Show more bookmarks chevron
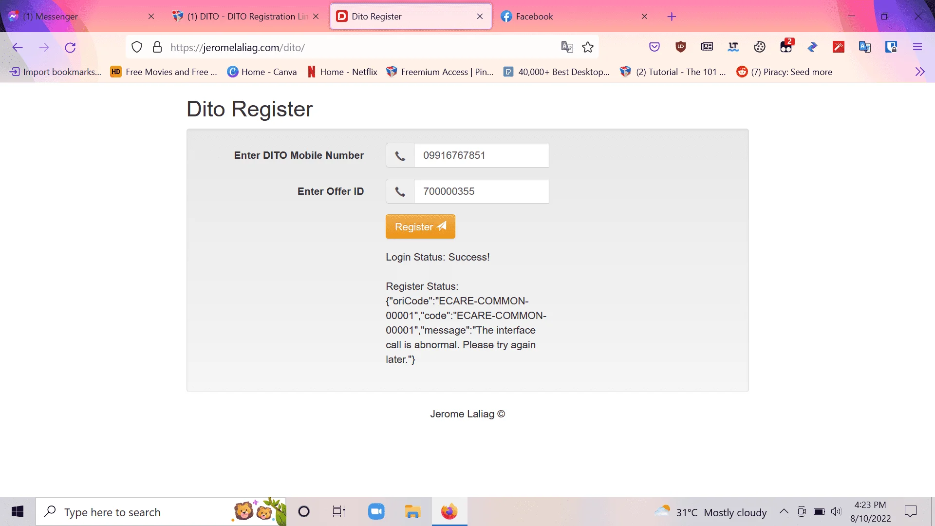The width and height of the screenshot is (935, 526). (920, 72)
